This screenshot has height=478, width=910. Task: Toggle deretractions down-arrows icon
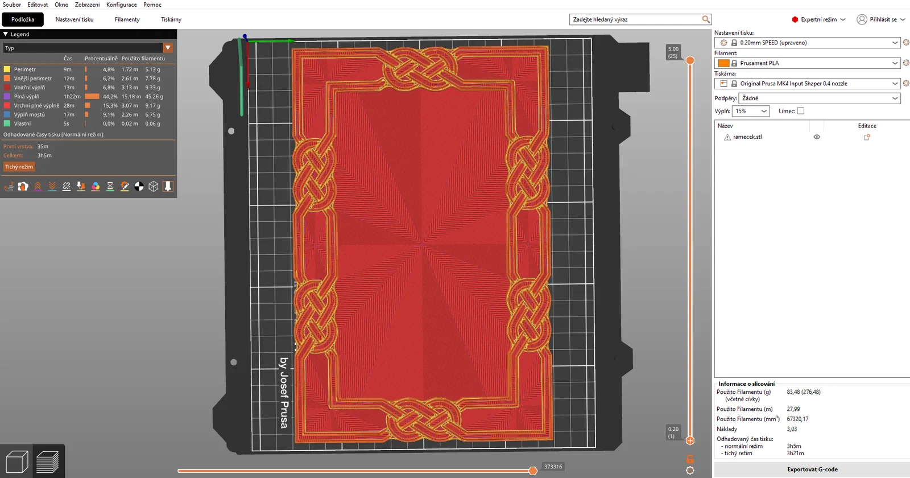pyautogui.click(x=52, y=186)
